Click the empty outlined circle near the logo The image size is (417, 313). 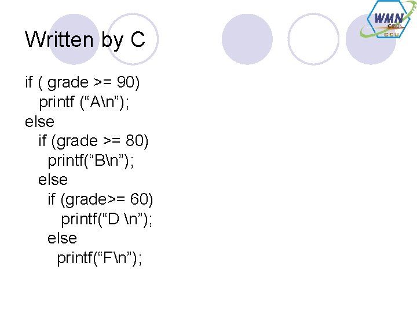(x=313, y=39)
